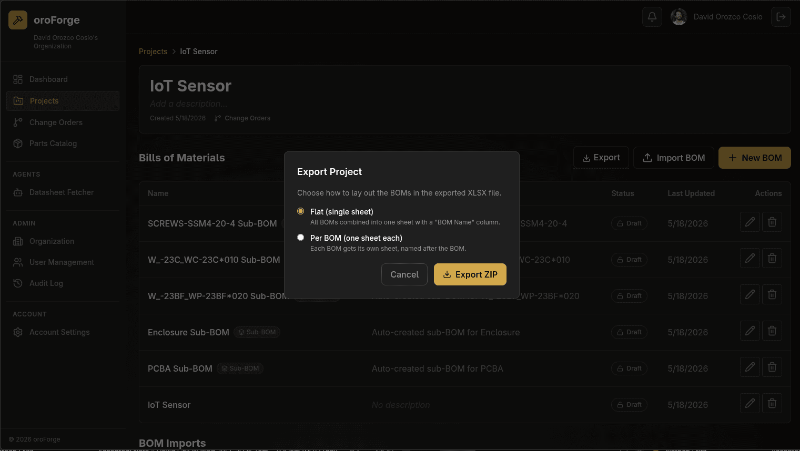This screenshot has height=451, width=800.
Task: Open Dashboard from the sidebar
Action: [x=63, y=79]
